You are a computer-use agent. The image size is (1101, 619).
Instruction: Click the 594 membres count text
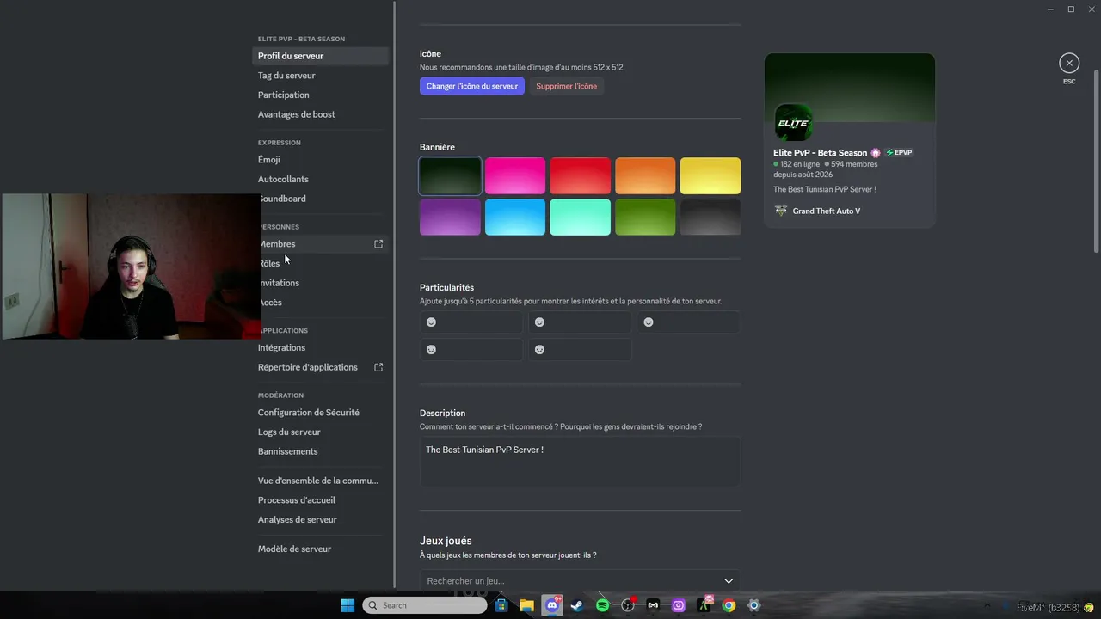point(854,164)
